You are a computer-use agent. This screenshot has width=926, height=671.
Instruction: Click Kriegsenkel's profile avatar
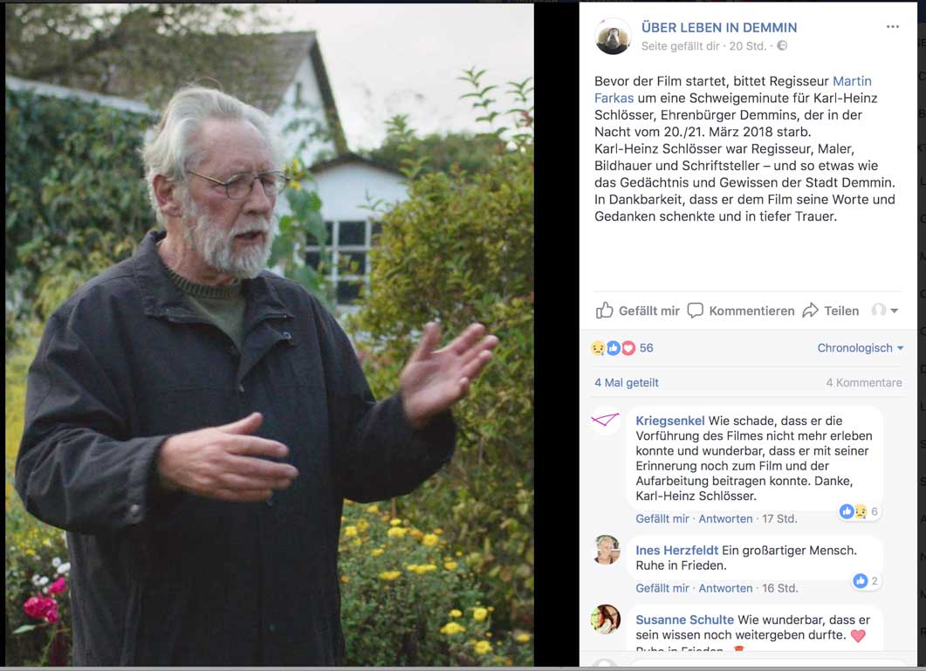606,420
